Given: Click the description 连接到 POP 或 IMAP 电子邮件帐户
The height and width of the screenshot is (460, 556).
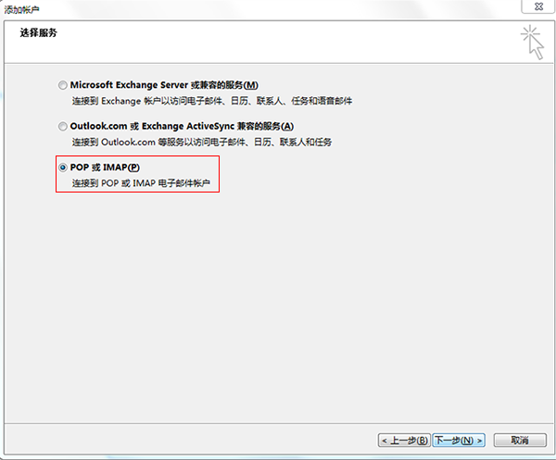Looking at the screenshot, I should [x=141, y=183].
